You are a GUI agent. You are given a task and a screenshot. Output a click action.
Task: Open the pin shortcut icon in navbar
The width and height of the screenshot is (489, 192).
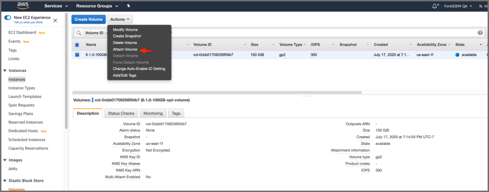tap(128, 6)
